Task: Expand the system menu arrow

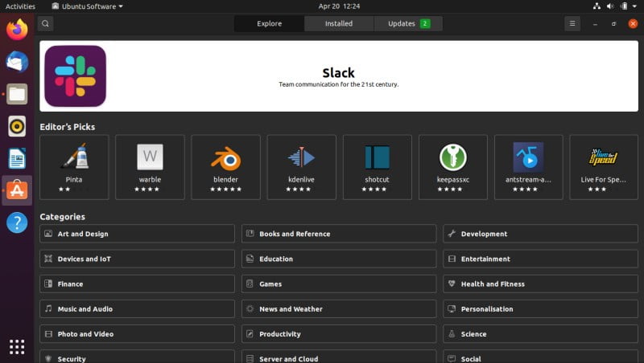Action: [x=634, y=6]
